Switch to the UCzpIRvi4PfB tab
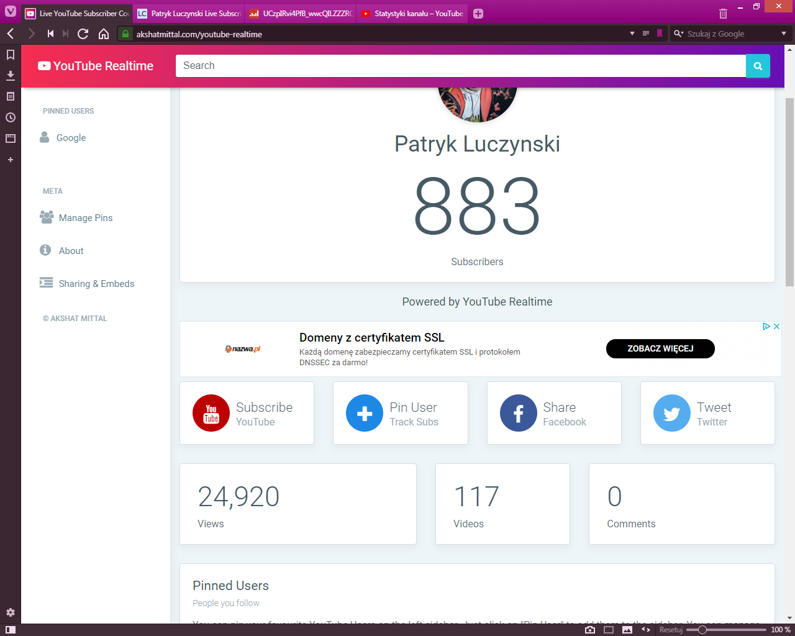Image resolution: width=795 pixels, height=636 pixels. tap(301, 14)
